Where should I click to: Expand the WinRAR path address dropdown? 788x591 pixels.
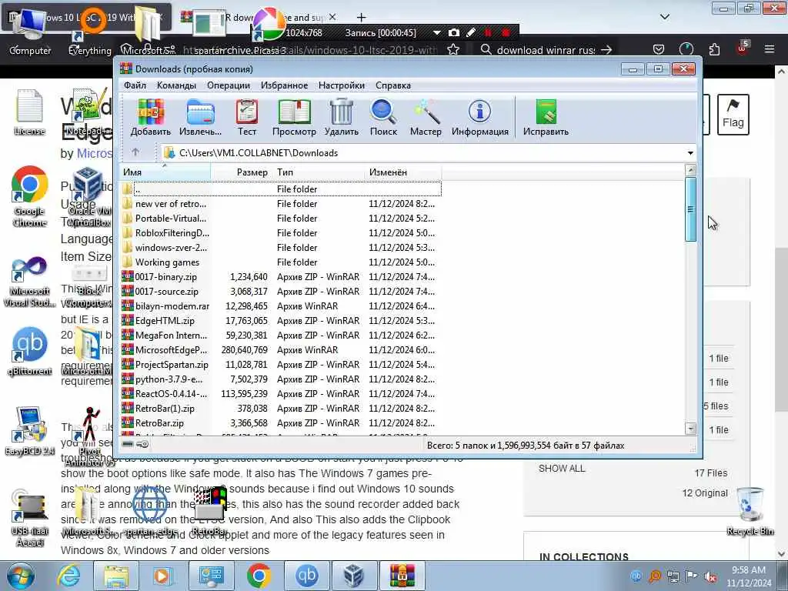[690, 153]
